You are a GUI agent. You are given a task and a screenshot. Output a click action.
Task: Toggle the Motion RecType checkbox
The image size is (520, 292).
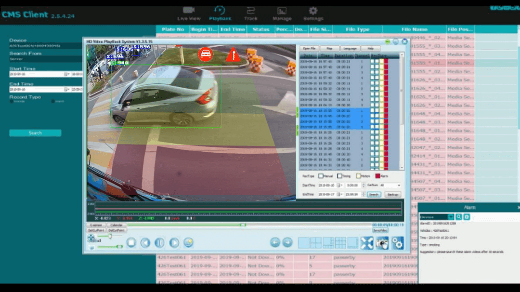[359, 176]
